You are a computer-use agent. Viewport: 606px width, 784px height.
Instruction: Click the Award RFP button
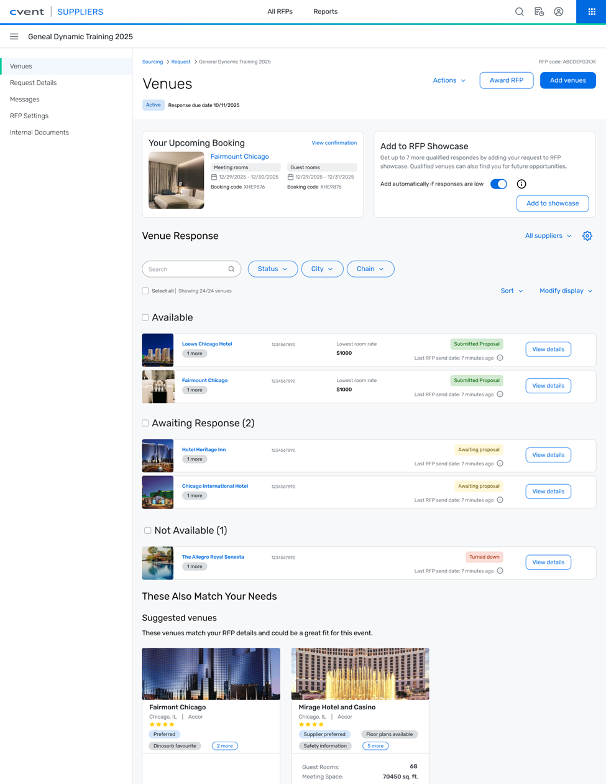click(507, 80)
